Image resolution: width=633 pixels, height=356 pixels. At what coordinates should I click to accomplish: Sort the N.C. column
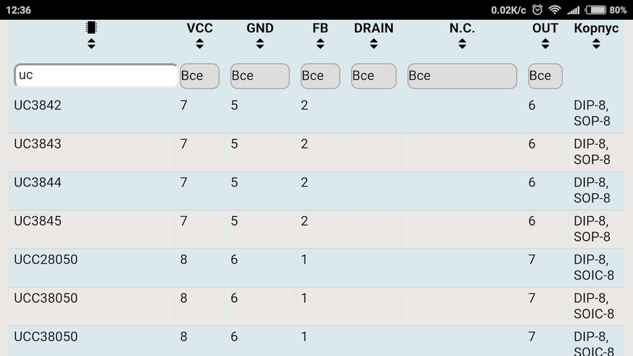[x=462, y=43]
